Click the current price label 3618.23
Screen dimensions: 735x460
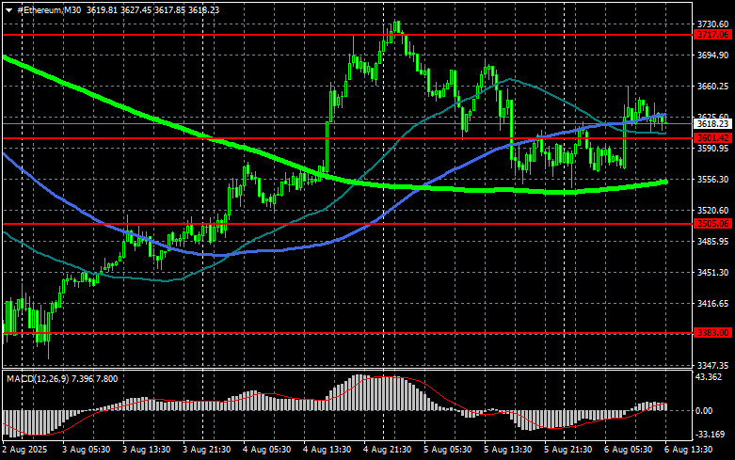tap(713, 124)
